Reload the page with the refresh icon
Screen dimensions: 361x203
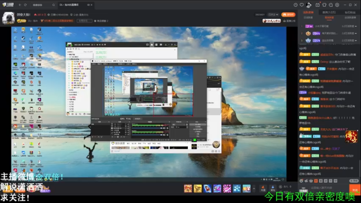click(25, 5)
